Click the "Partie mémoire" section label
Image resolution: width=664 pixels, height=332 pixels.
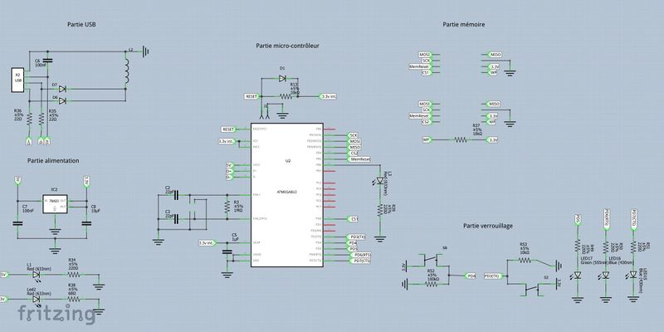tap(464, 27)
